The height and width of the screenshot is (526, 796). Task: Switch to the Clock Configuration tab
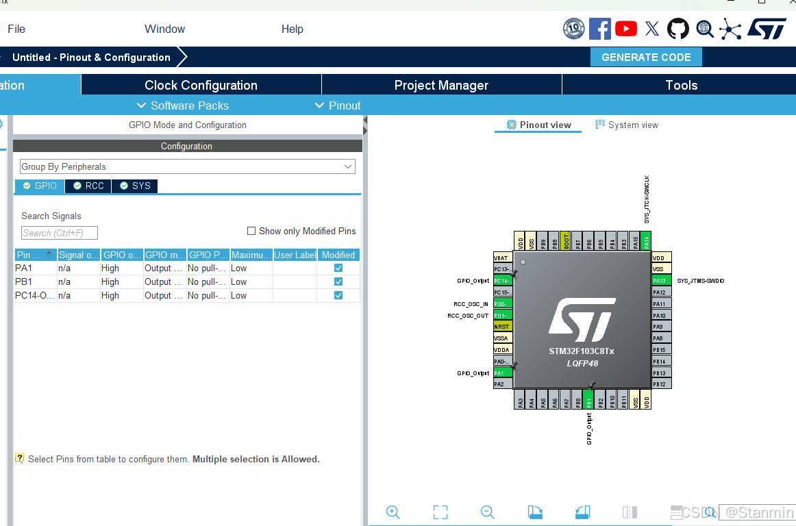click(x=201, y=85)
